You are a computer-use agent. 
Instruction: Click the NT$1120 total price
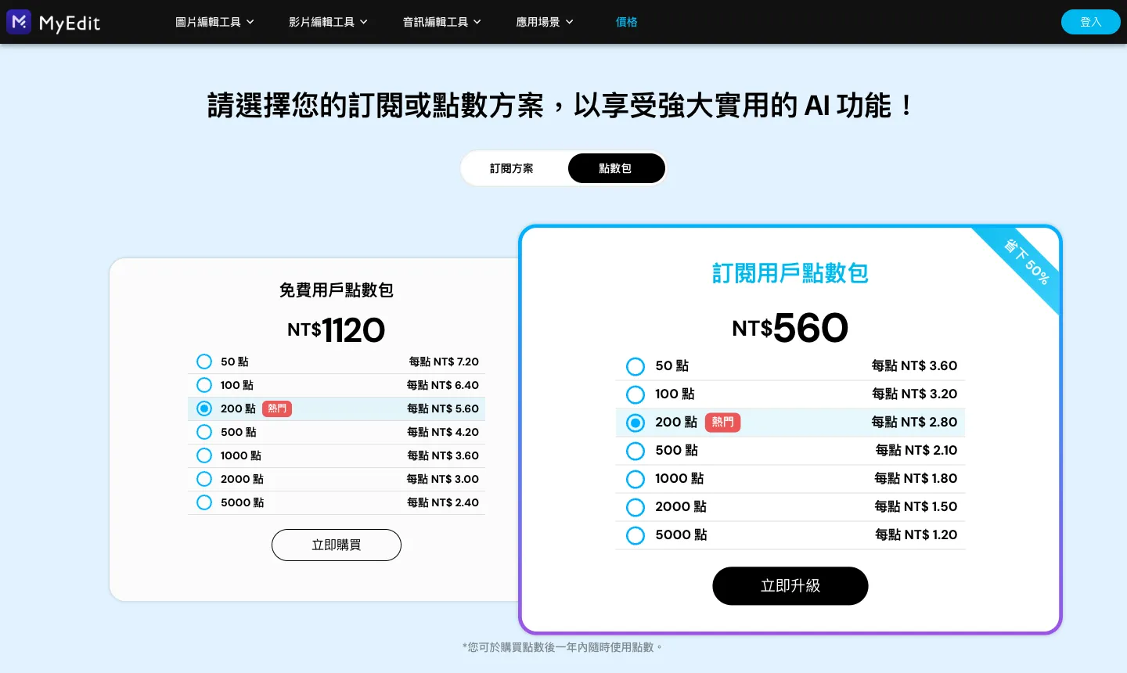click(337, 330)
